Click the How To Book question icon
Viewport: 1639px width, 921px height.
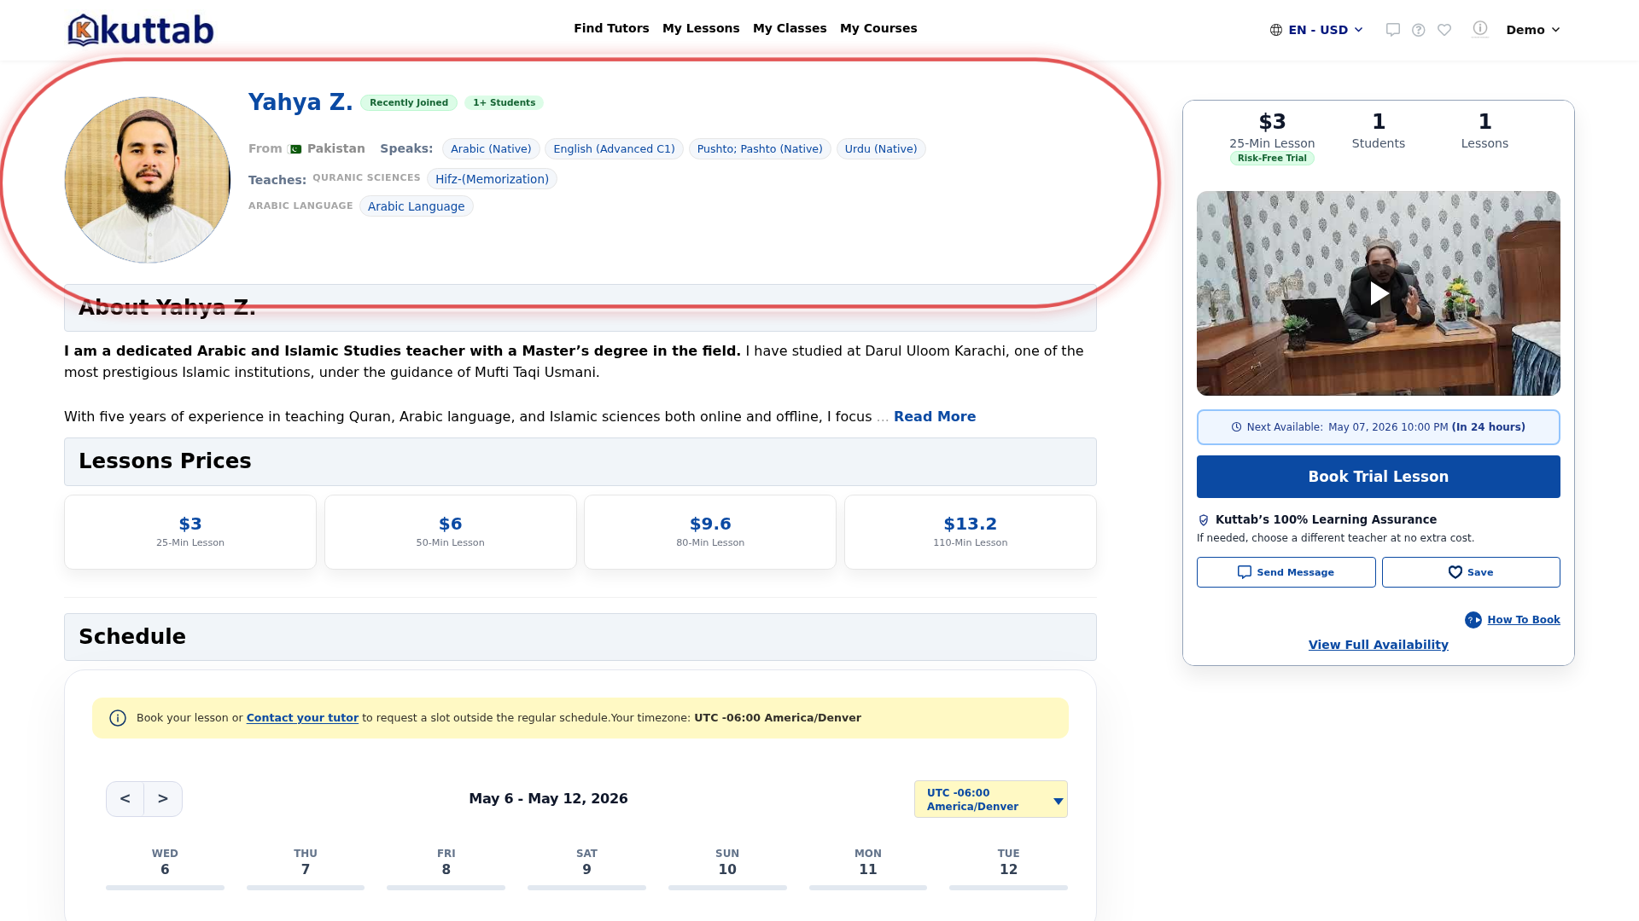pos(1473,620)
